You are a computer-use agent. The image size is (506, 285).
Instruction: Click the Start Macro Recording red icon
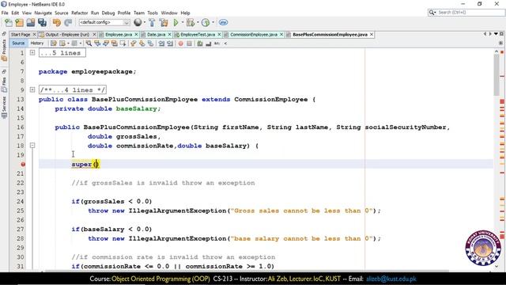[x=181, y=44]
